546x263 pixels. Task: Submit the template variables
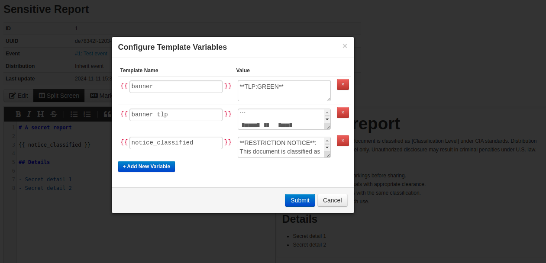pos(300,200)
